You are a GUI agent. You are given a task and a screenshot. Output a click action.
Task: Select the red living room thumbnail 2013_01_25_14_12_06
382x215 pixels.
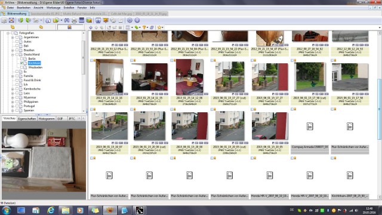(190, 77)
